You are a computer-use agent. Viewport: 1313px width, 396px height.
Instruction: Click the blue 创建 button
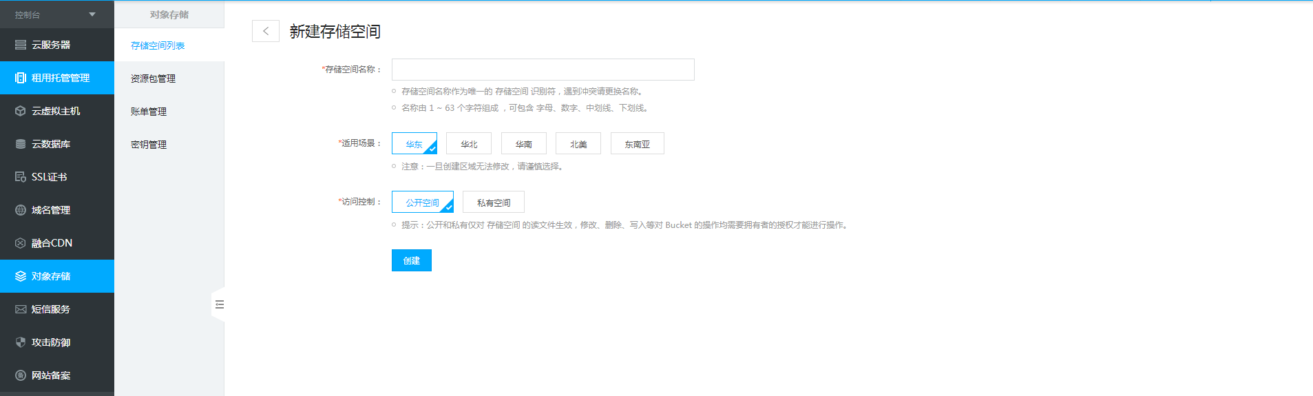coord(411,260)
